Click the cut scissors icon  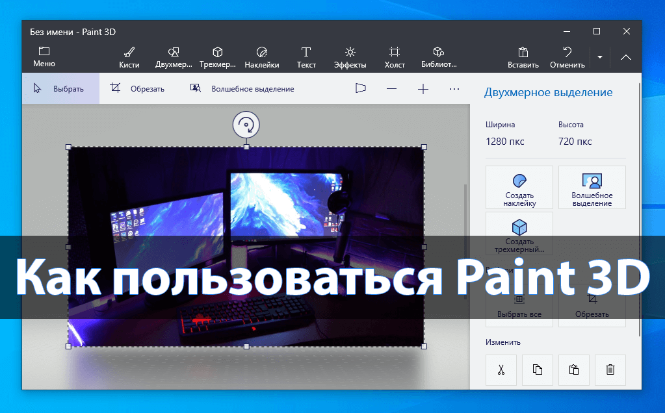coord(501,370)
